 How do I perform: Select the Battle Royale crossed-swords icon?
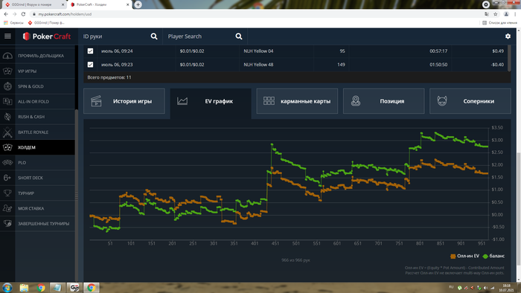coord(7,132)
